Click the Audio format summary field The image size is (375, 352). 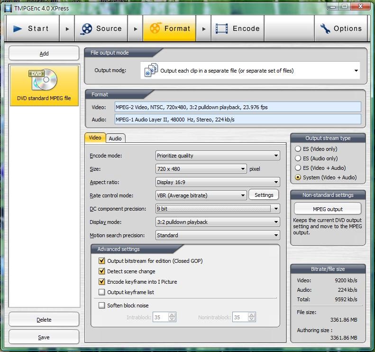pos(238,120)
